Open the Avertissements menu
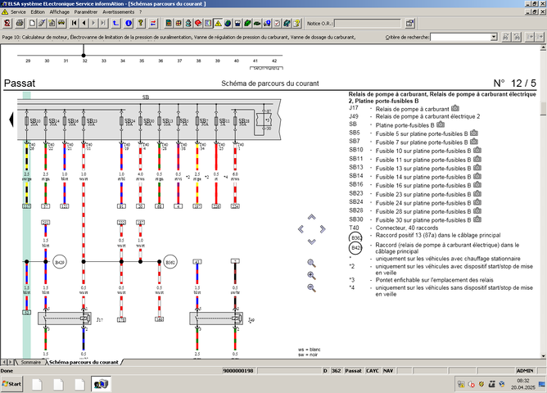Viewport: 547px width, 393px height. pos(118,12)
